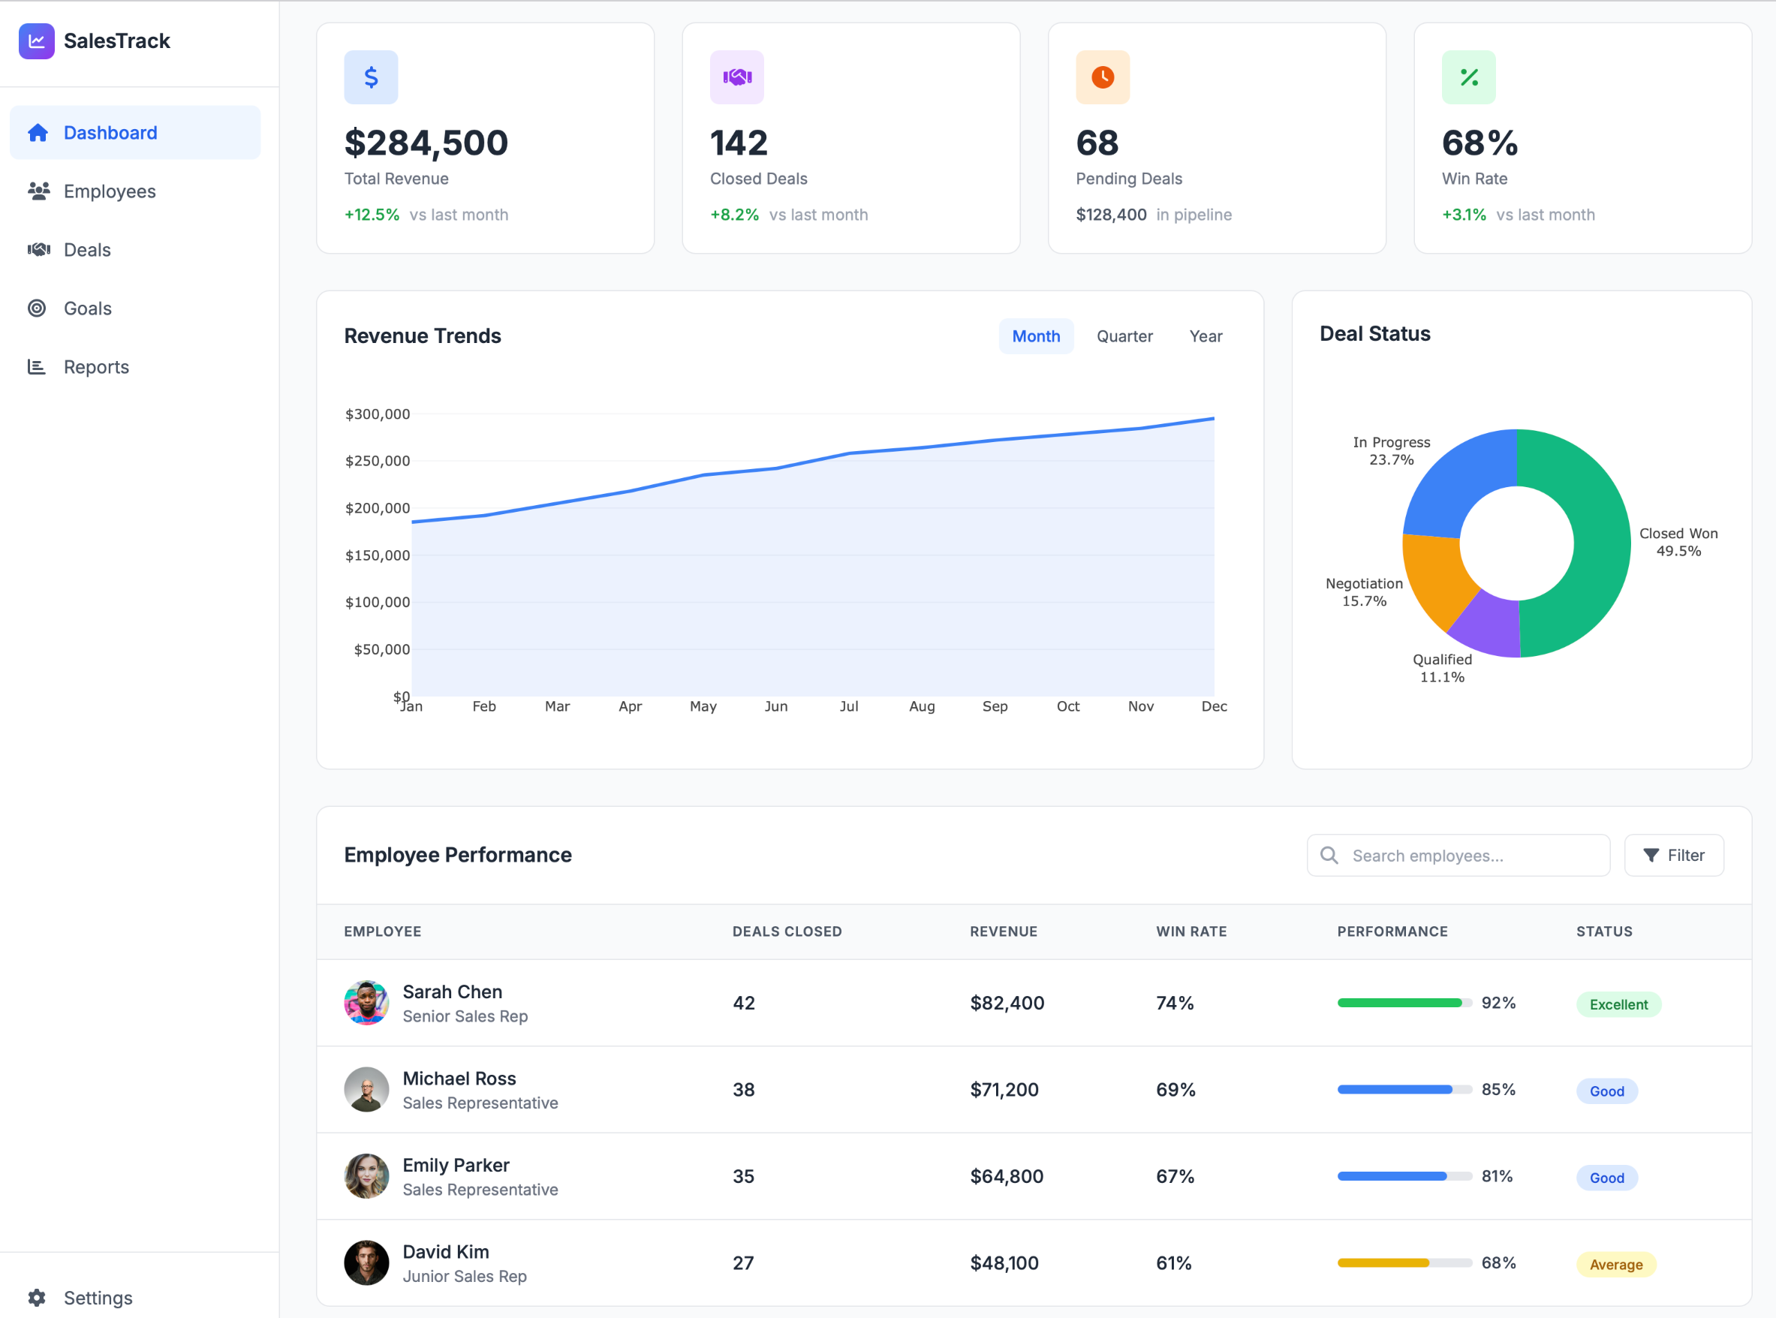Select the Month tab in Revenue Trends
Image resolution: width=1776 pixels, height=1318 pixels.
coord(1036,337)
